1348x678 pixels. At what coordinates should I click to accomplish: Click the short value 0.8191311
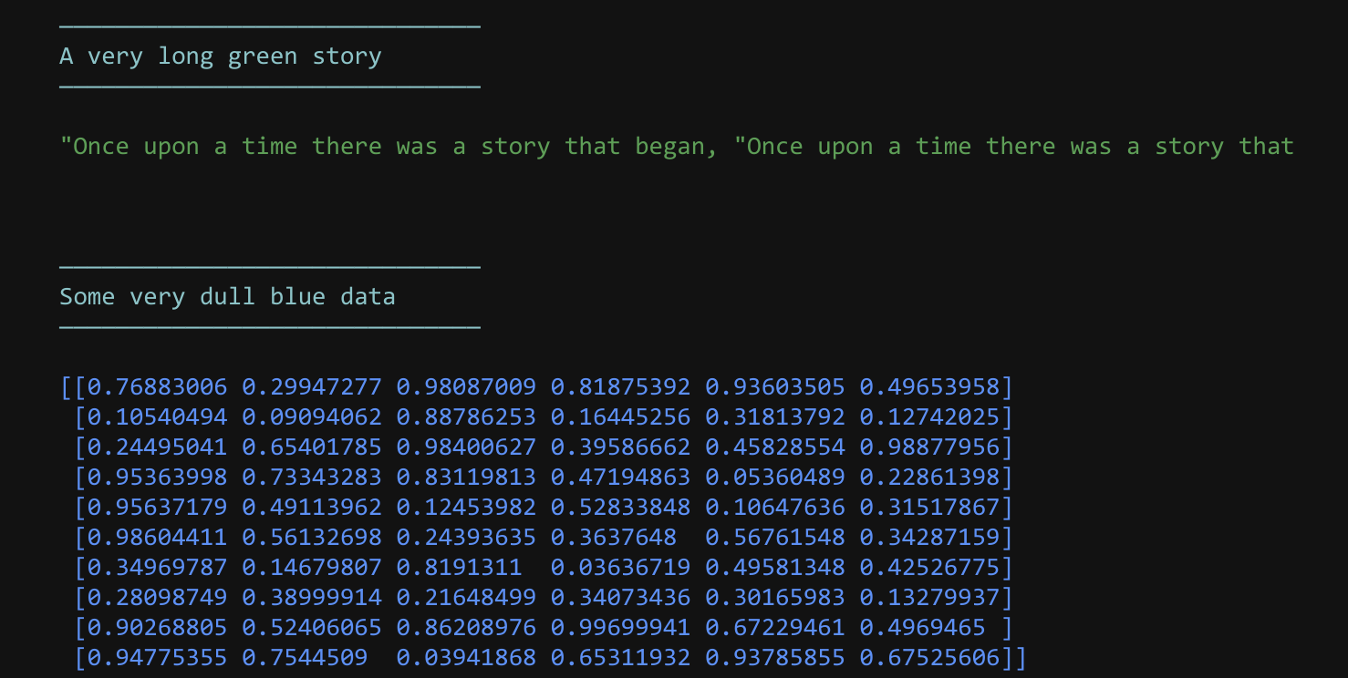pyautogui.click(x=459, y=568)
